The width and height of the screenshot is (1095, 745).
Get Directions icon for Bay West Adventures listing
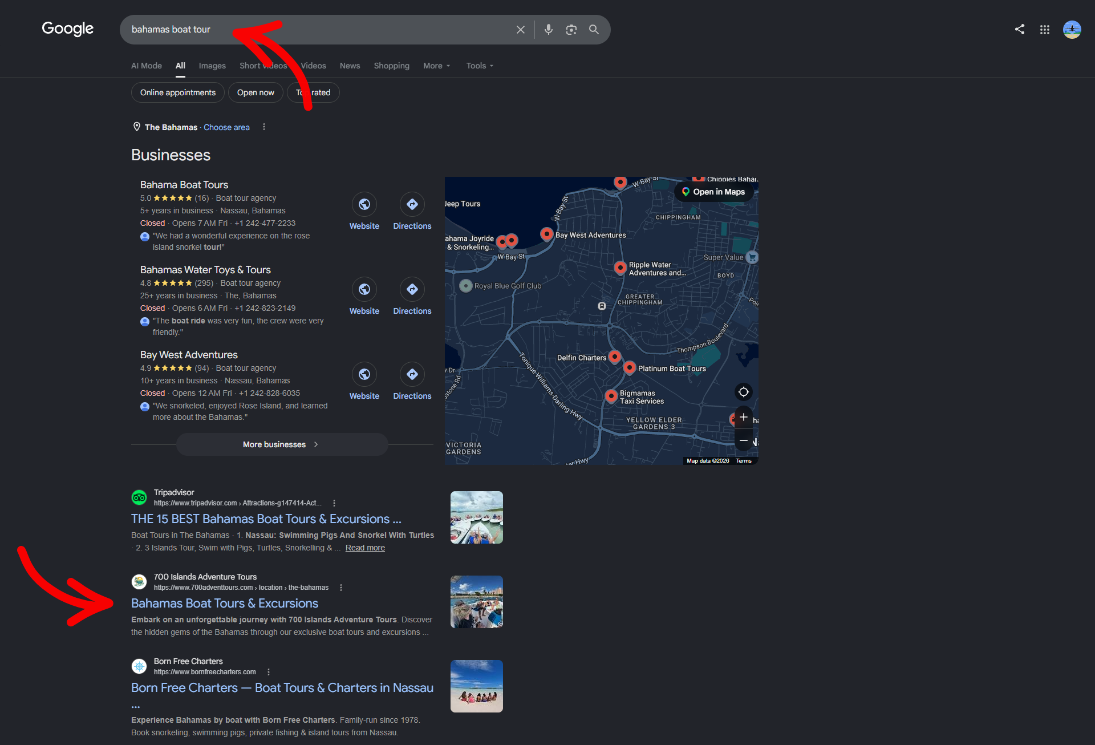click(x=412, y=374)
